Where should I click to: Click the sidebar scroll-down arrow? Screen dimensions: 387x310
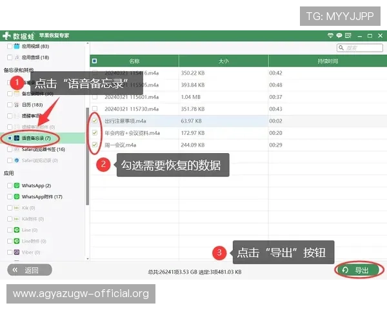pos(87,258)
